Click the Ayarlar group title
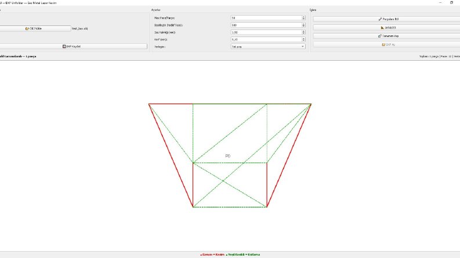460x258 pixels. tap(156, 10)
